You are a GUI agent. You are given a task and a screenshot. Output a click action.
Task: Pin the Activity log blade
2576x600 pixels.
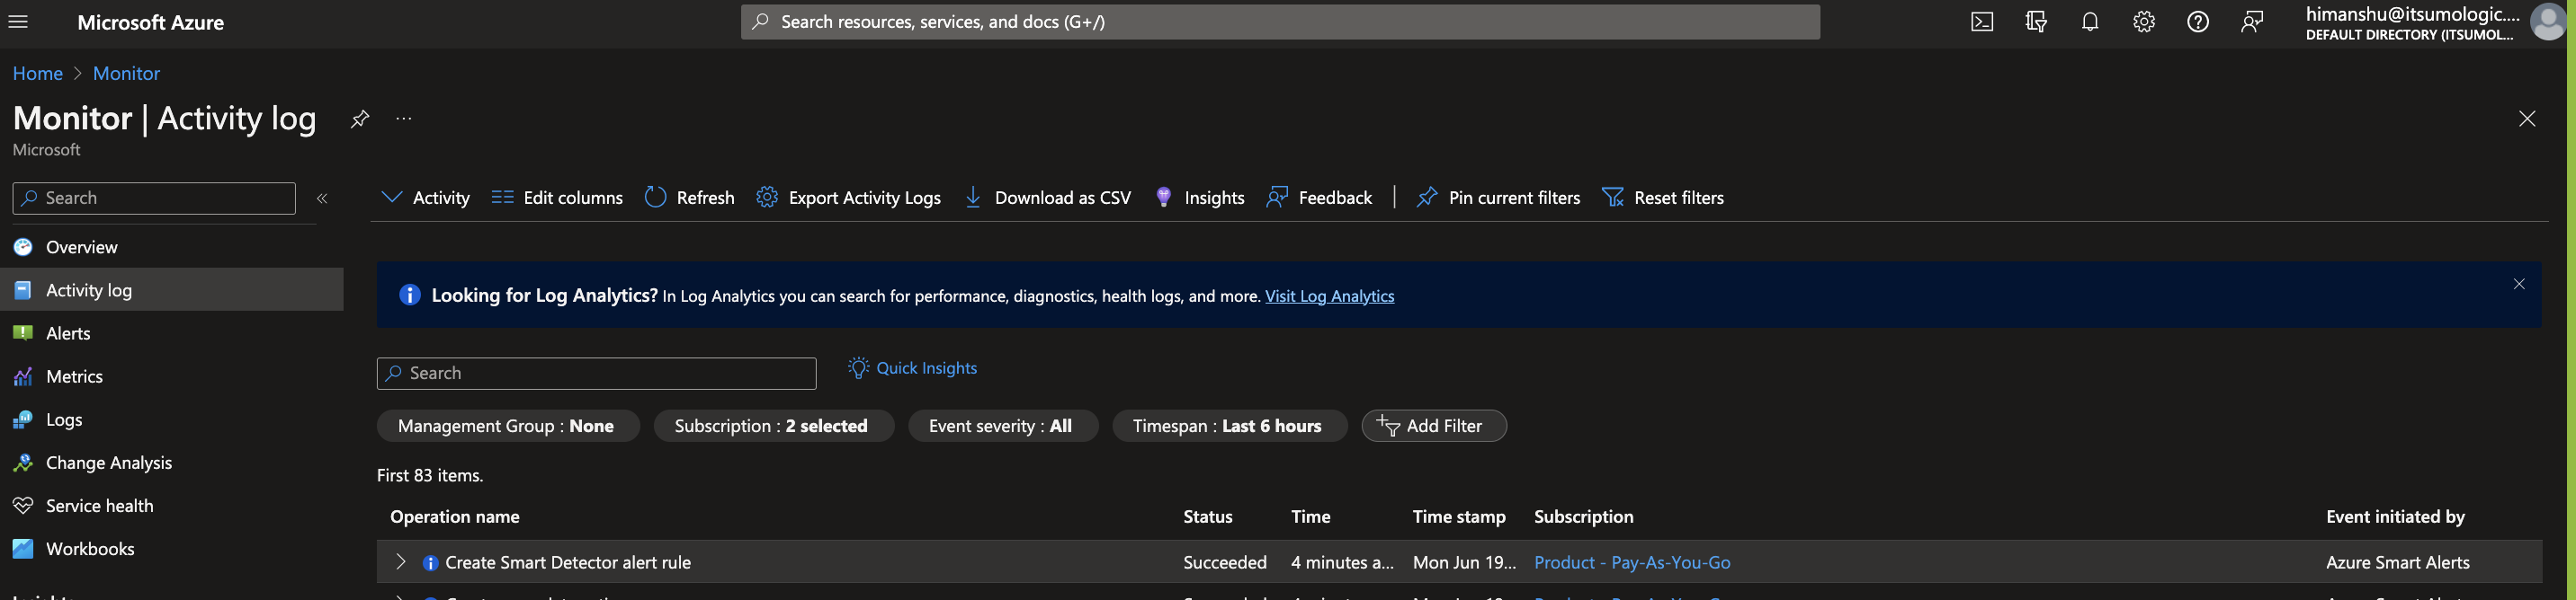(x=360, y=119)
